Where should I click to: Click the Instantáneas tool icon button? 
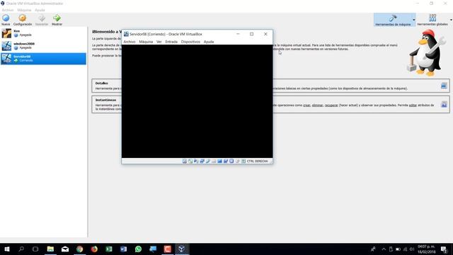coord(444,104)
